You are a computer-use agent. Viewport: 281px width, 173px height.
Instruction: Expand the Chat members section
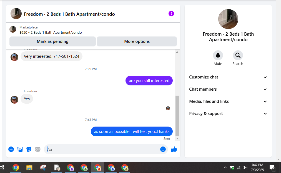coord(228,89)
